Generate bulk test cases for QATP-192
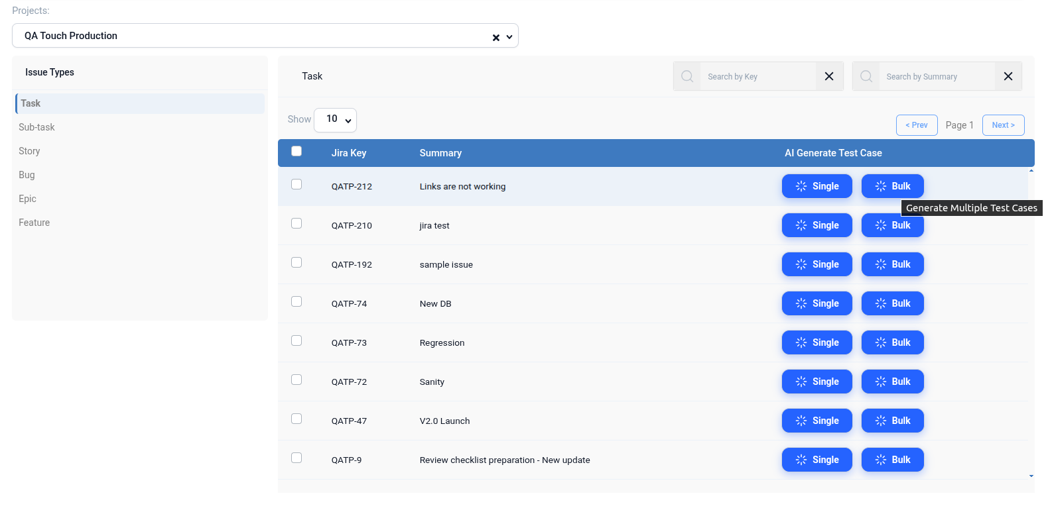Image resolution: width=1048 pixels, height=518 pixels. [x=892, y=264]
